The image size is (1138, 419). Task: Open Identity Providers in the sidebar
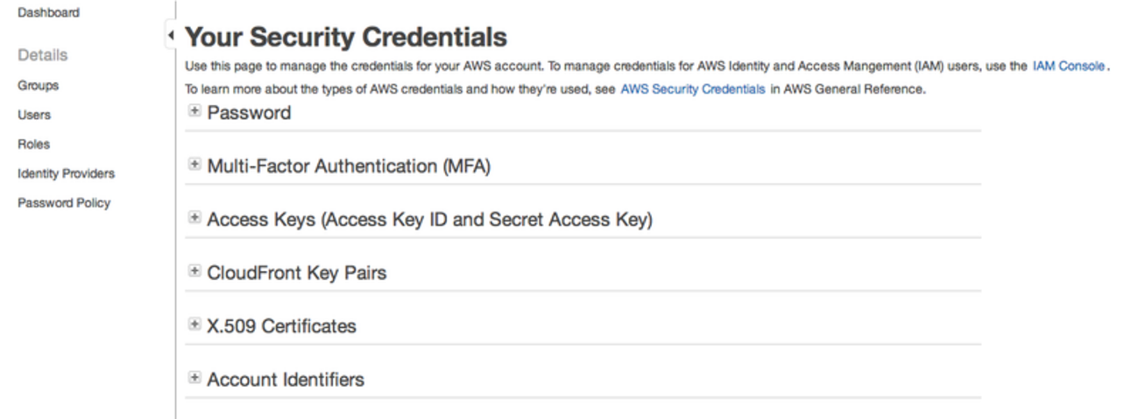click(x=66, y=173)
